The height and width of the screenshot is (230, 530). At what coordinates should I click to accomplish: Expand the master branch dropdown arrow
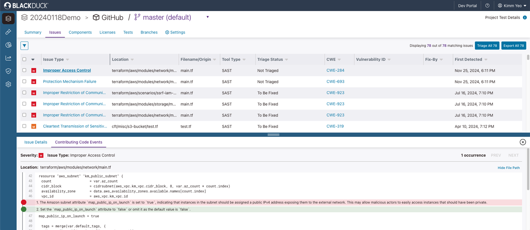[208, 17]
